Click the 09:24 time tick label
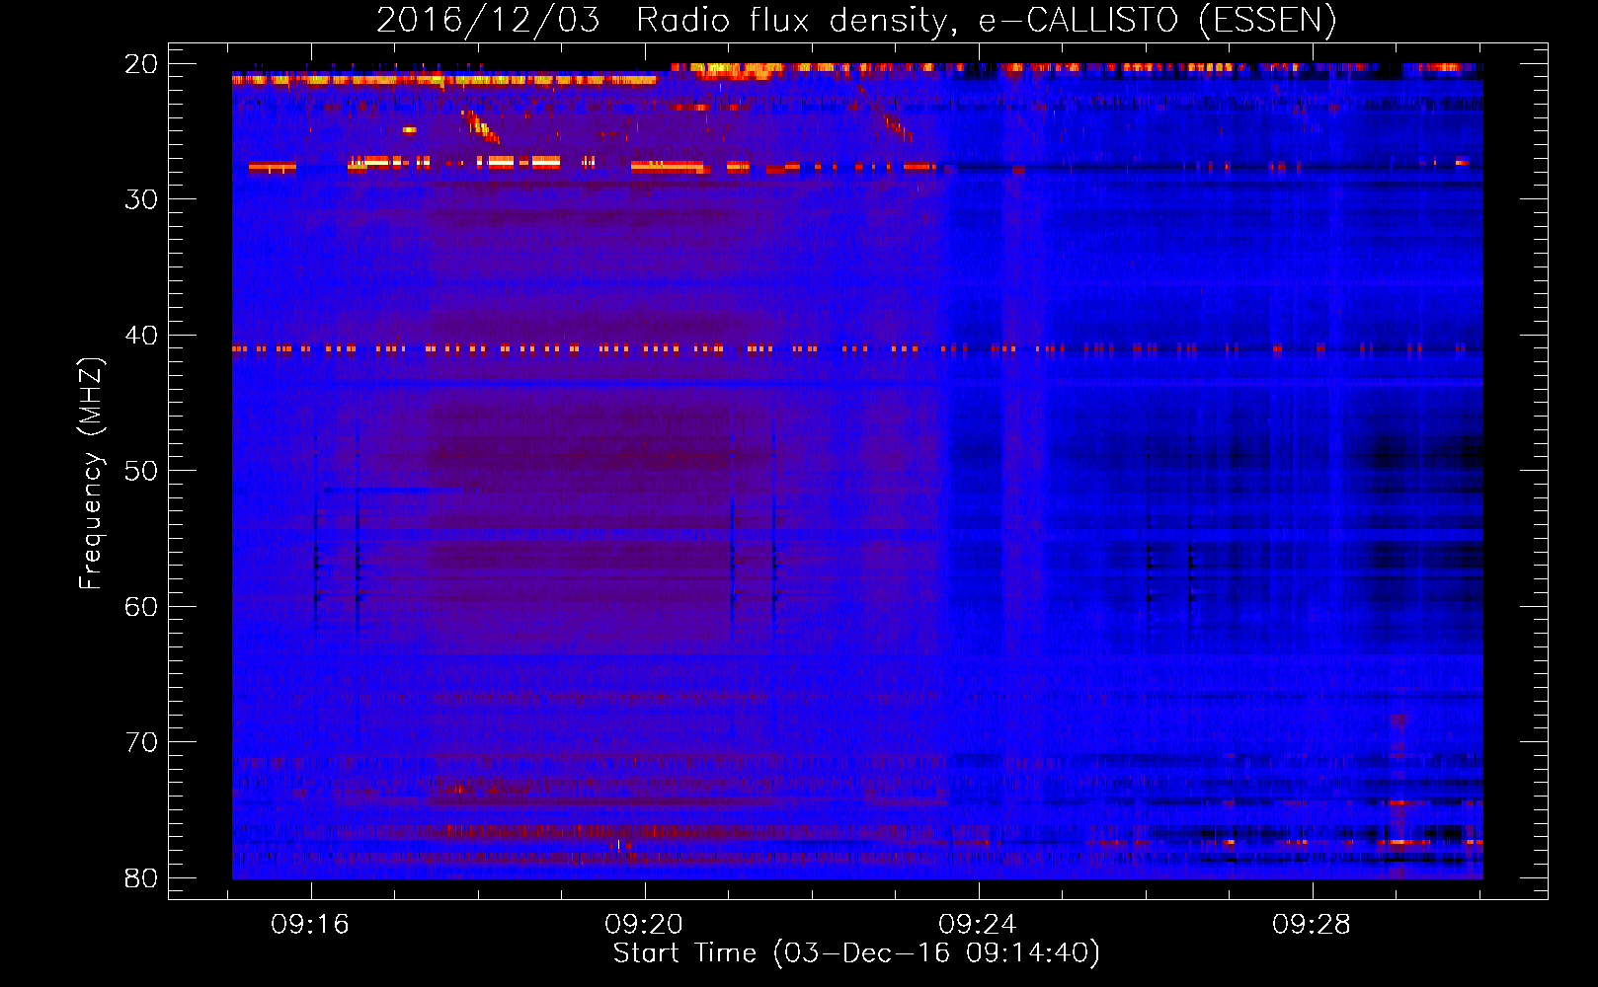Screen dimensions: 1598x987 [978, 924]
